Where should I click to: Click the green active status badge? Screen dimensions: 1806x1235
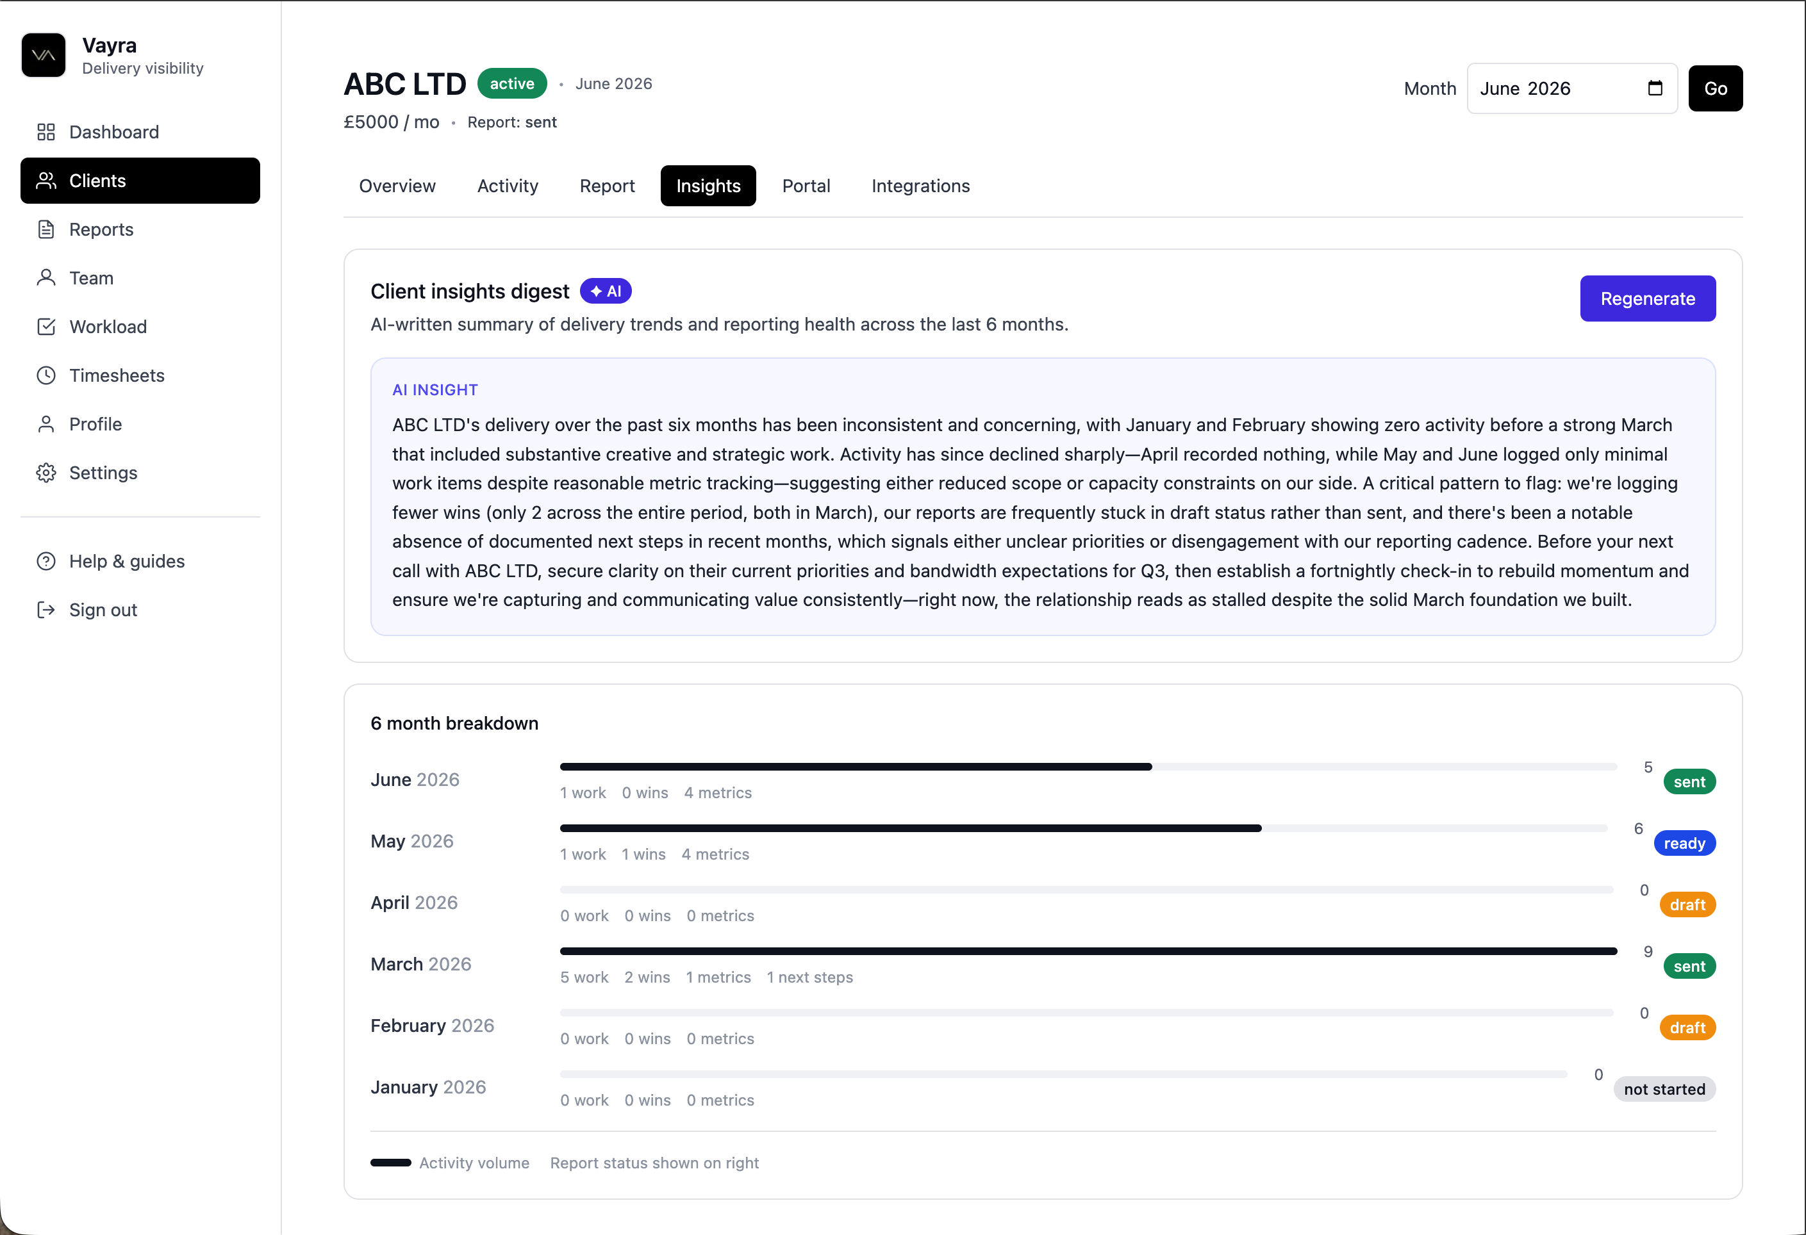pos(512,84)
